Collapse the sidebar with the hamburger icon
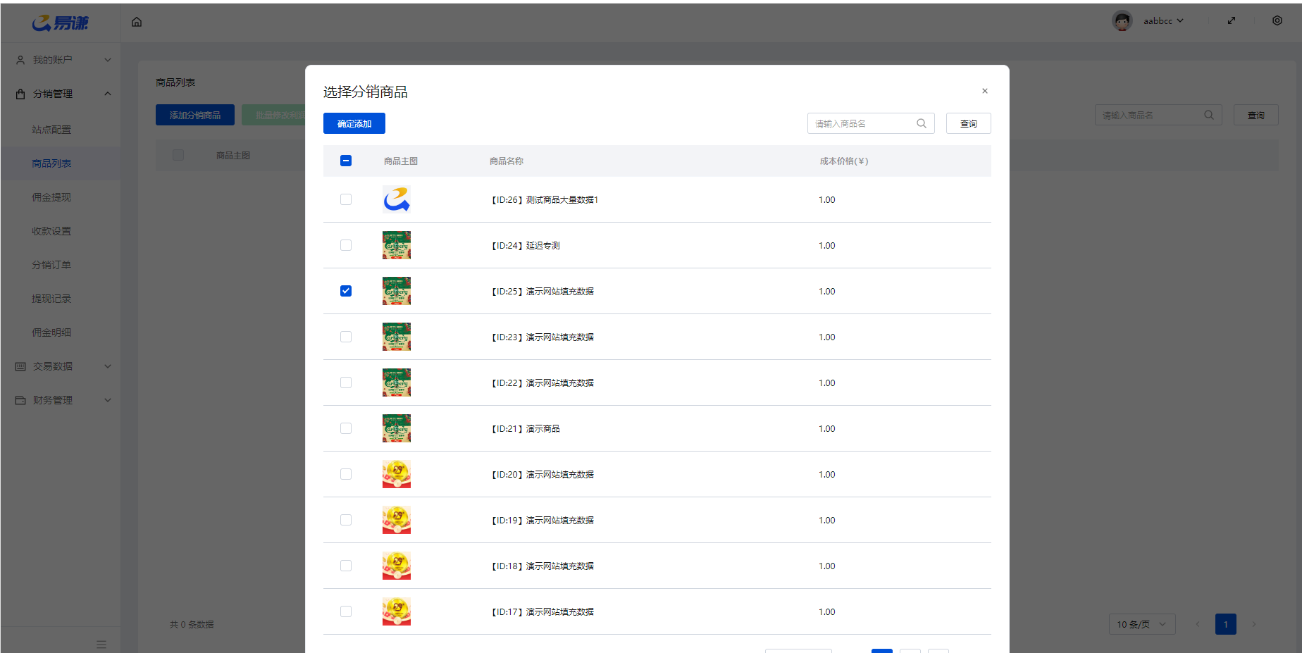Viewport: 1302px width, 653px height. pyautogui.click(x=101, y=645)
